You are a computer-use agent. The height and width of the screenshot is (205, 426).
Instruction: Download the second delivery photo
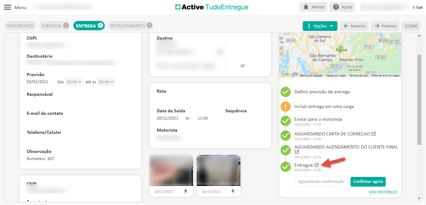(233, 191)
